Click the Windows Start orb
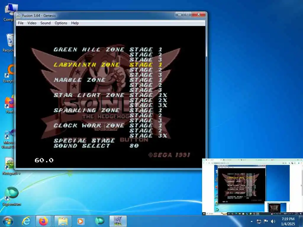Screen dimensions: 303x227 click(8, 221)
